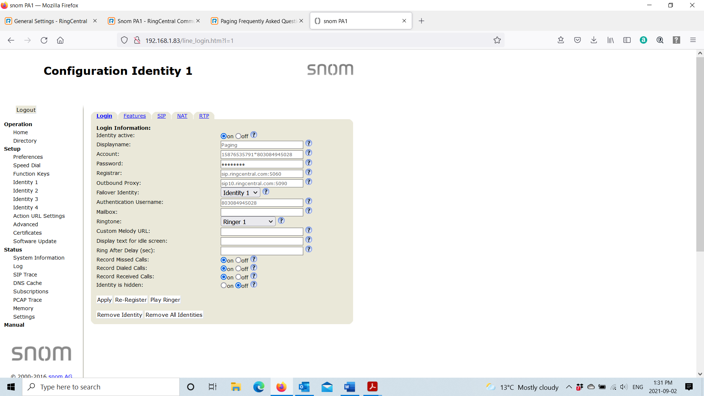Viewport: 704px width, 396px height.
Task: Open help icon for Ringtone dropdown
Action: [281, 220]
